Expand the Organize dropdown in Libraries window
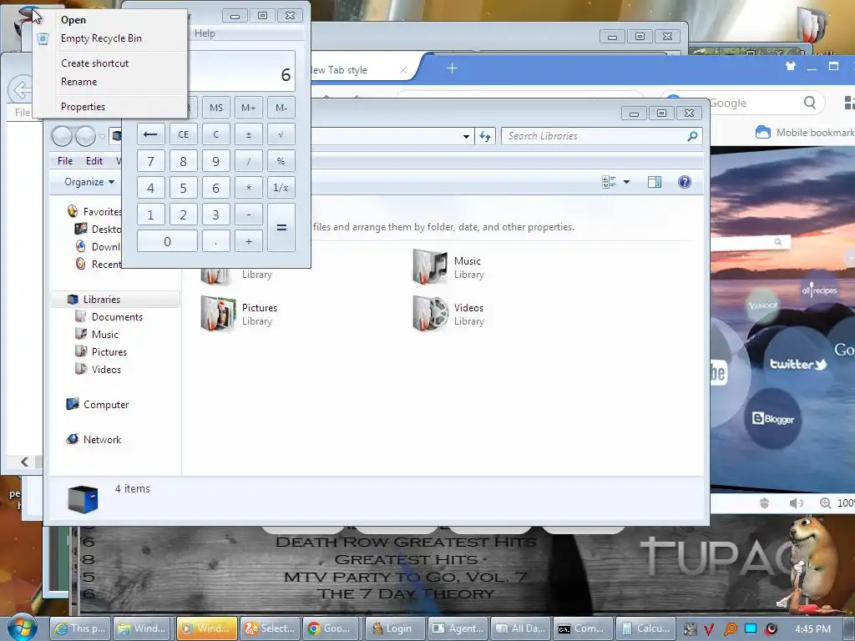 (x=89, y=182)
